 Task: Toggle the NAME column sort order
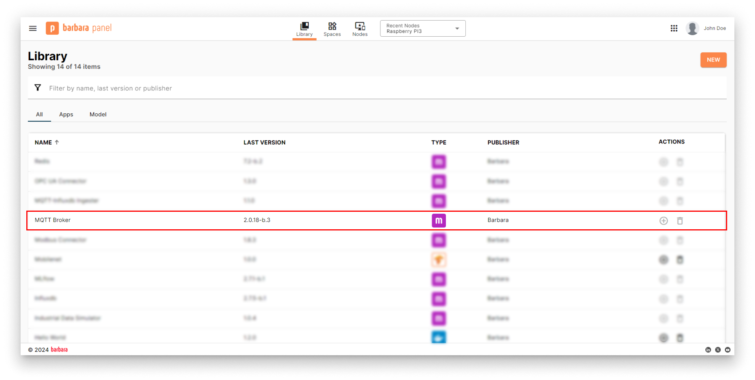(47, 142)
